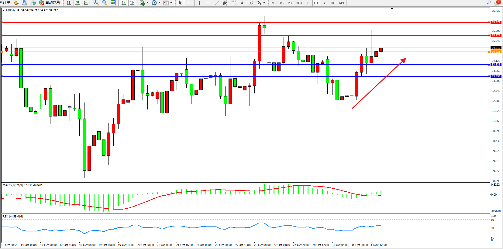This screenshot has height=249, width=503.
Task: Select the M15 timeframe button
Action: point(291,3)
